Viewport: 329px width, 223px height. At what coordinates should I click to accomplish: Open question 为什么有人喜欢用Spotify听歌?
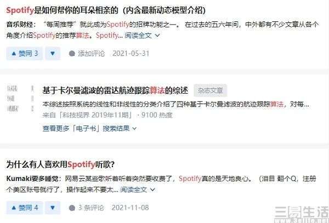[x=60, y=164]
